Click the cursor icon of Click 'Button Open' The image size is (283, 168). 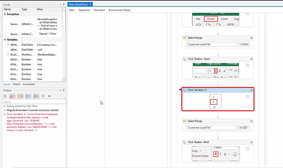[x=185, y=59]
